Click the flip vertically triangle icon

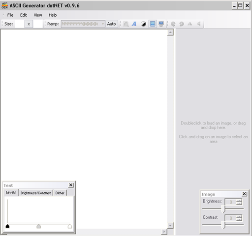tap(199, 24)
